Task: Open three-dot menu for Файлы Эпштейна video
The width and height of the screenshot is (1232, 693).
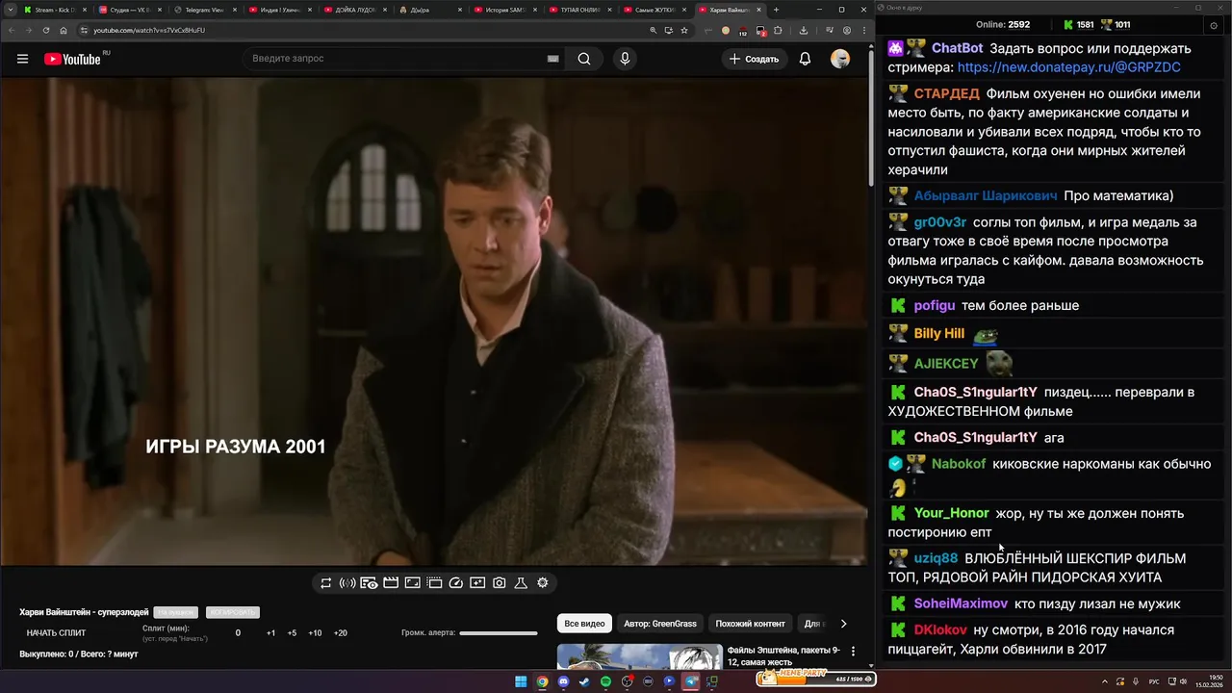Action: (852, 652)
